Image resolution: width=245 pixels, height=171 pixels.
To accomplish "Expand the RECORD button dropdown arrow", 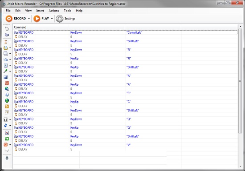I will [x=29, y=19].
